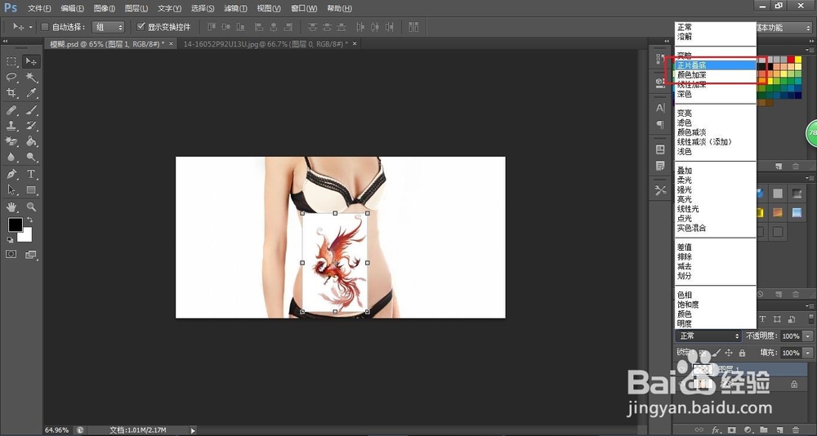
Task: Open the 填充 fill slider arrow
Action: (808, 353)
